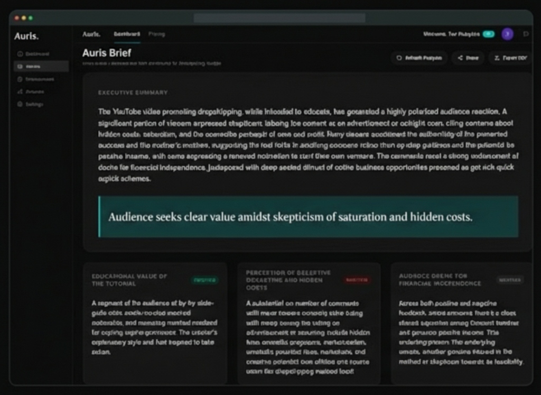Select the Dashboard icon in the sidebar
The height and width of the screenshot is (395, 541).
coord(20,54)
